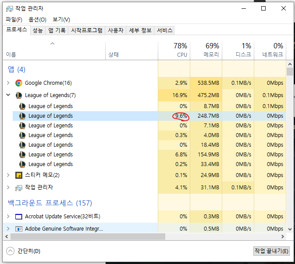Screen dimensions: 295x264
Task: Click the 앱 (4) group heading
Action: [16, 69]
